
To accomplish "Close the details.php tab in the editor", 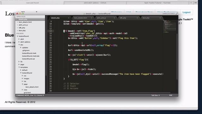I will click(x=69, y=18).
